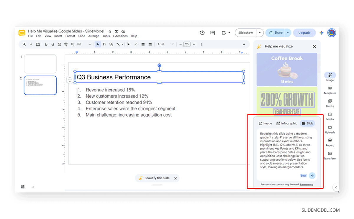Open Record in sidebar
This screenshot has height=219, width=354.
(x=330, y=142)
